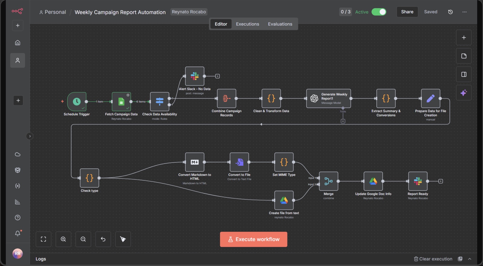Open the Overview home icon in sidebar
The width and height of the screenshot is (483, 266).
18,42
